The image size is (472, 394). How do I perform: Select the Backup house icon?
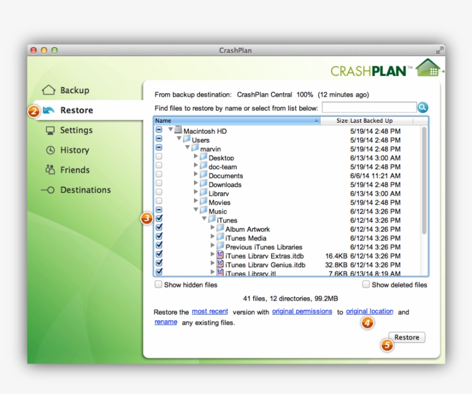tap(49, 90)
